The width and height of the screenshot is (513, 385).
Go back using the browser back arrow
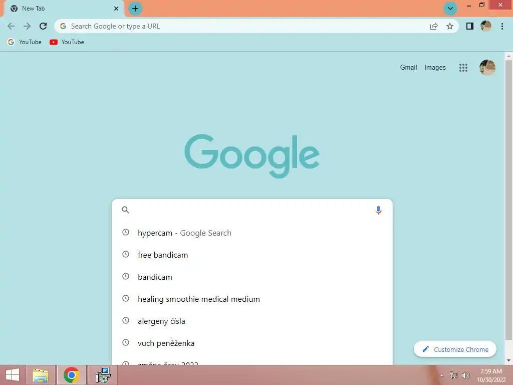point(11,26)
